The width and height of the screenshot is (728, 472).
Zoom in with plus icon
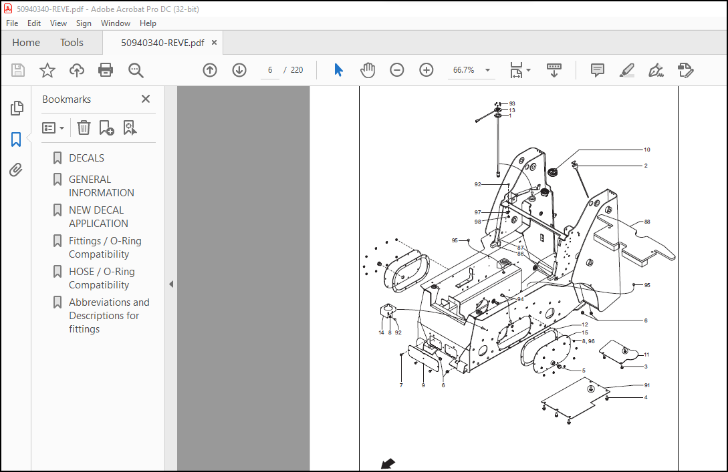click(x=427, y=70)
